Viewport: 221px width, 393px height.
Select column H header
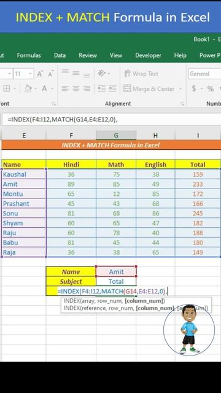pos(155,135)
